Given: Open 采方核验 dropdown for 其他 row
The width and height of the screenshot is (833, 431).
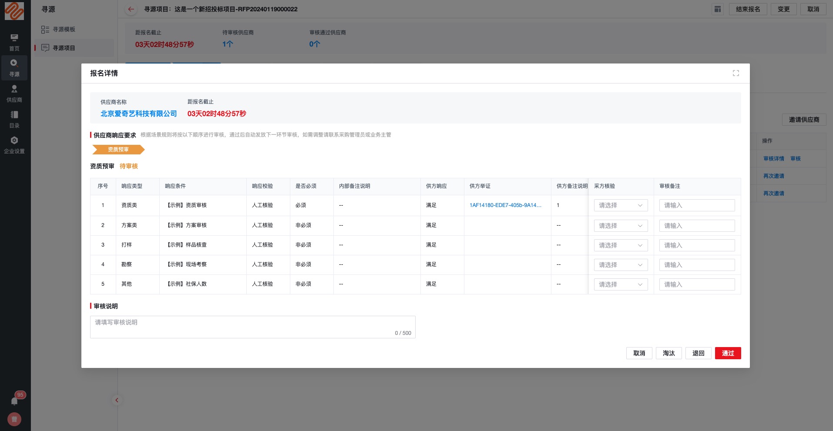Looking at the screenshot, I should pyautogui.click(x=621, y=284).
